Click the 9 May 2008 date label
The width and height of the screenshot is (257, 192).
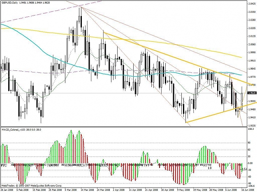pyautogui.click(x=183, y=190)
